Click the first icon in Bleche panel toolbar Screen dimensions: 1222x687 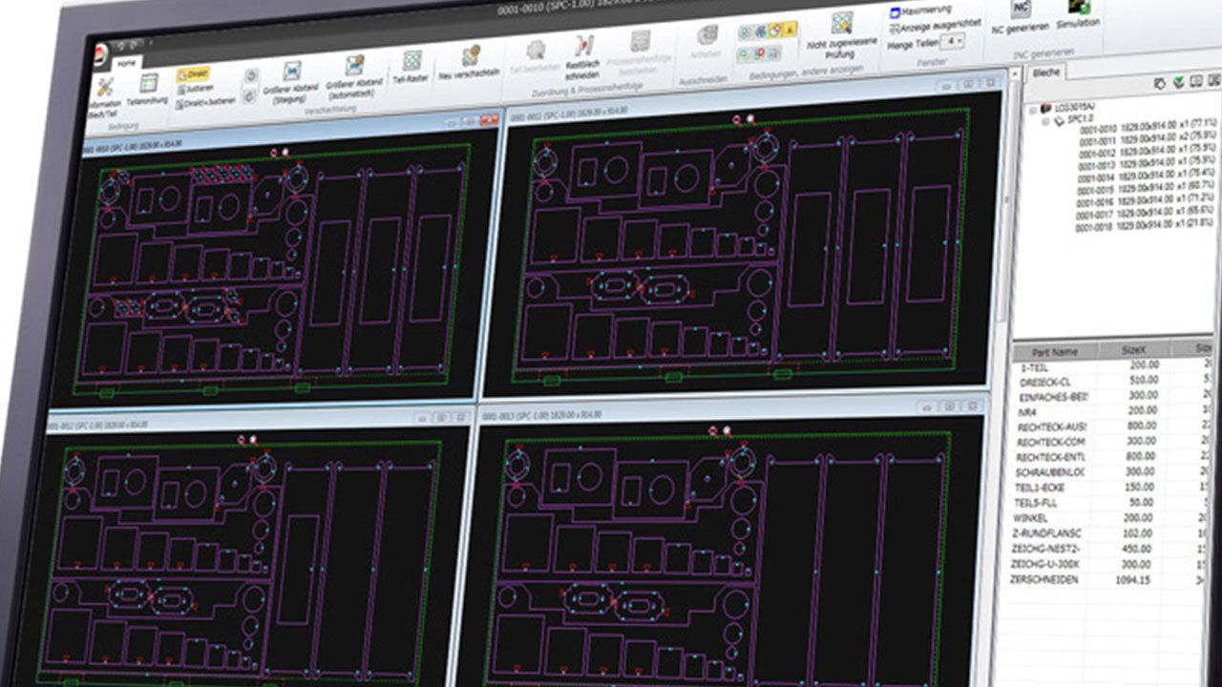pos(1158,84)
